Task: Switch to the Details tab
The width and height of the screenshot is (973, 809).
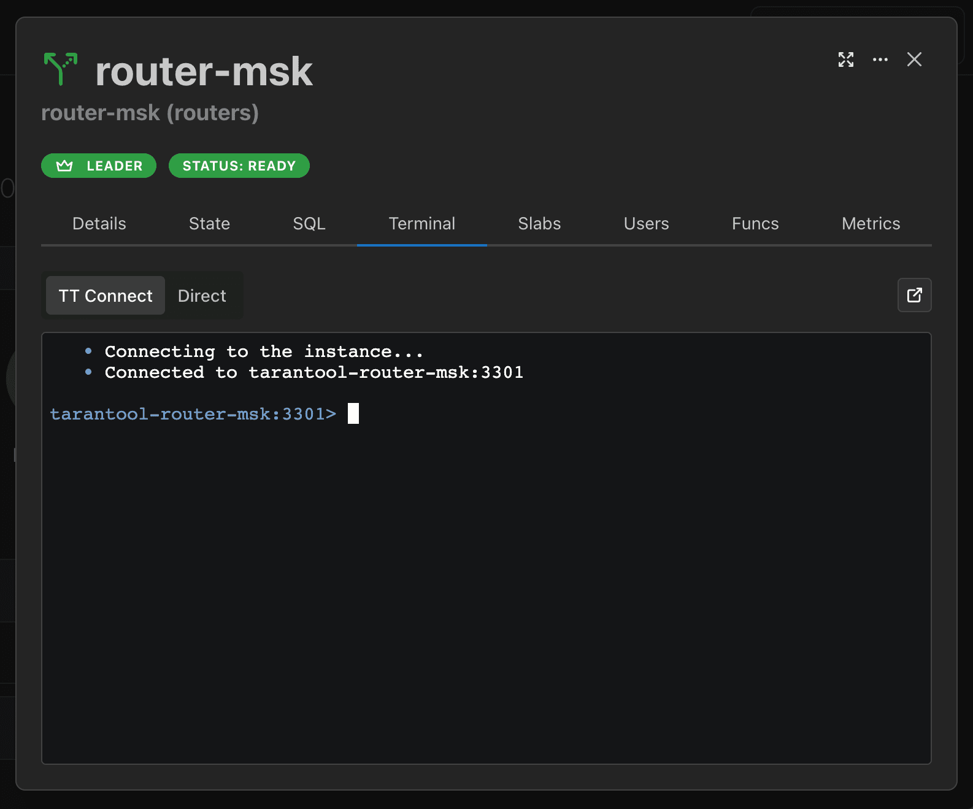Action: pos(99,223)
